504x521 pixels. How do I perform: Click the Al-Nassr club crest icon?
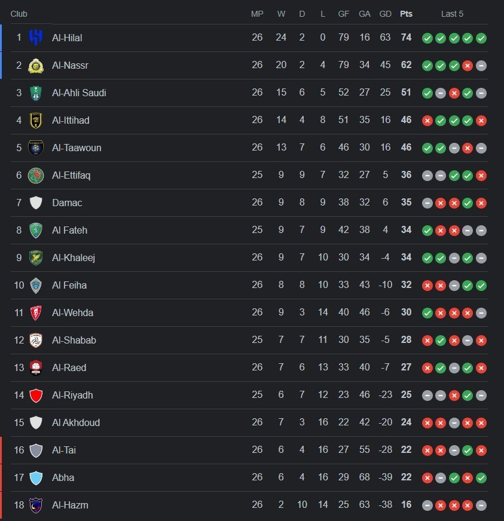36,65
